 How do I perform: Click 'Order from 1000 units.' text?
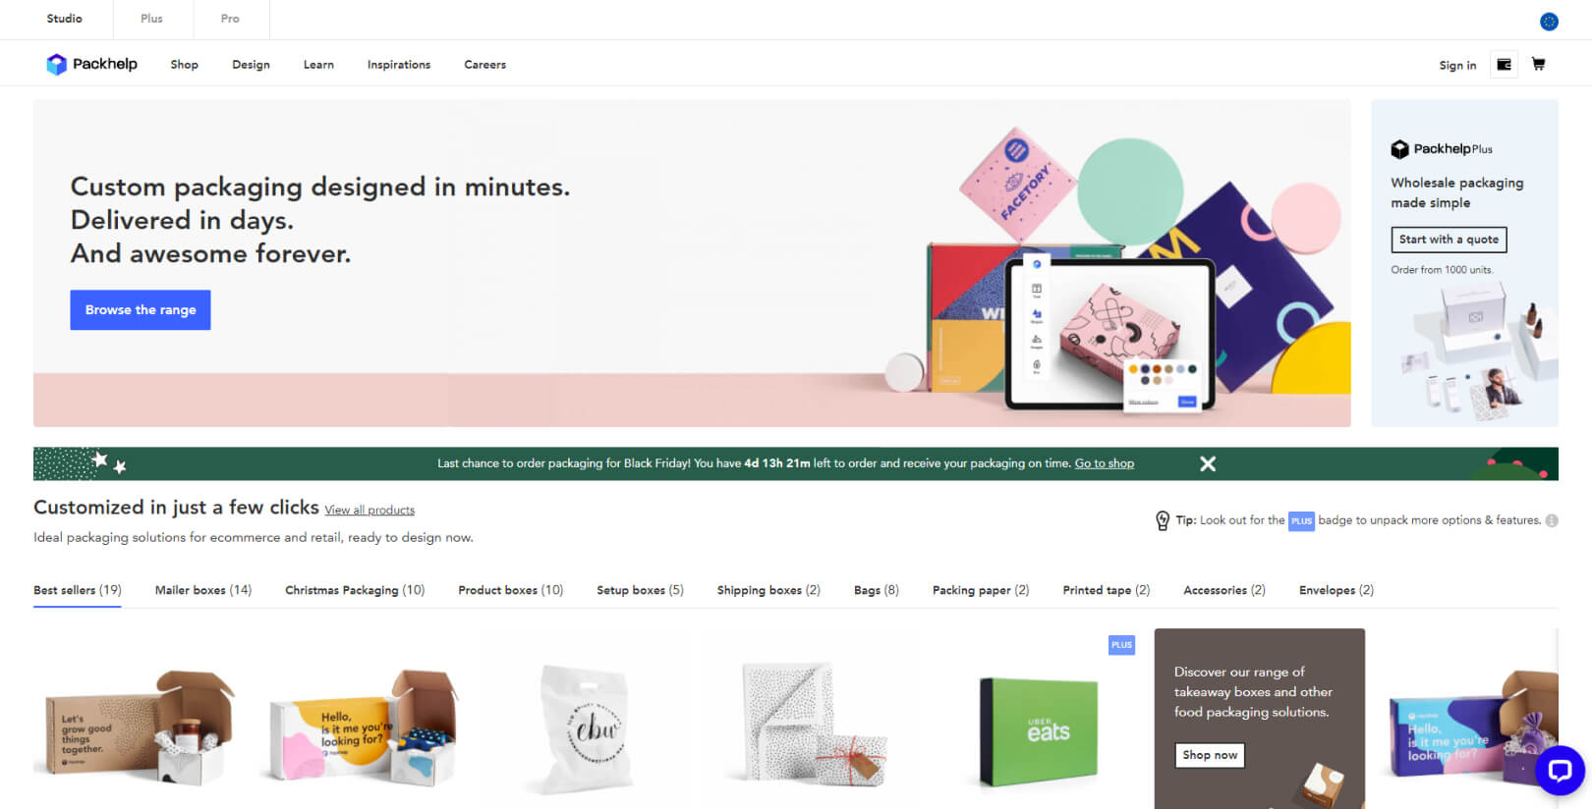1442,270
